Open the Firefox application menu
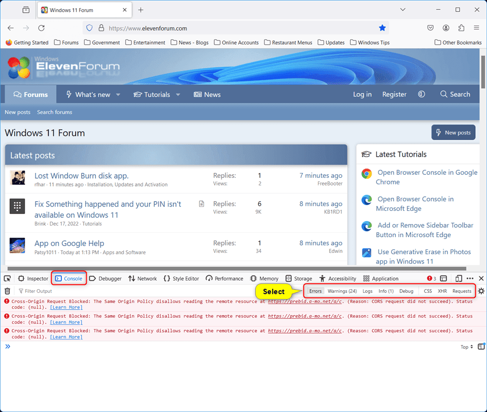The width and height of the screenshot is (487, 412). click(x=476, y=28)
